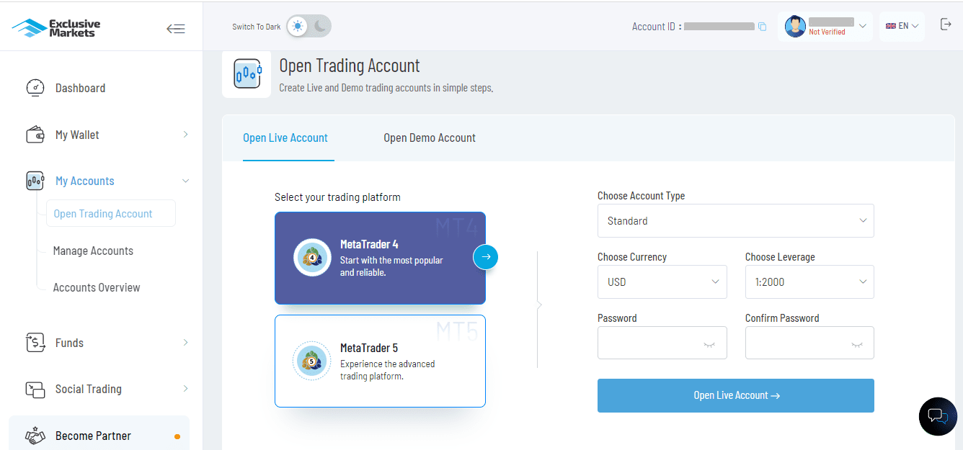Click the "Select your trading platform" label
Viewport: 963px width, 450px height.
337,197
